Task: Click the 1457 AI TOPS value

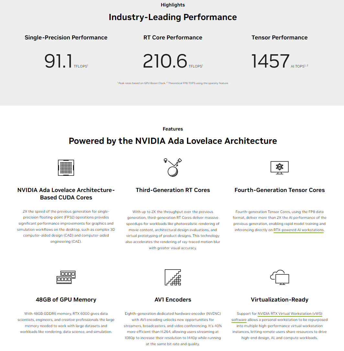Action: click(280, 61)
